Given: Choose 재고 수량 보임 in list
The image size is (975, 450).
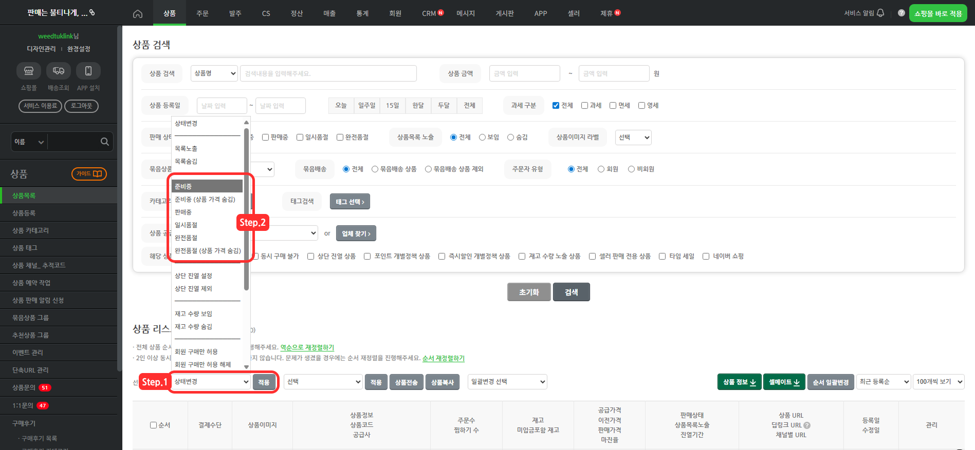Looking at the screenshot, I should coord(207,314).
